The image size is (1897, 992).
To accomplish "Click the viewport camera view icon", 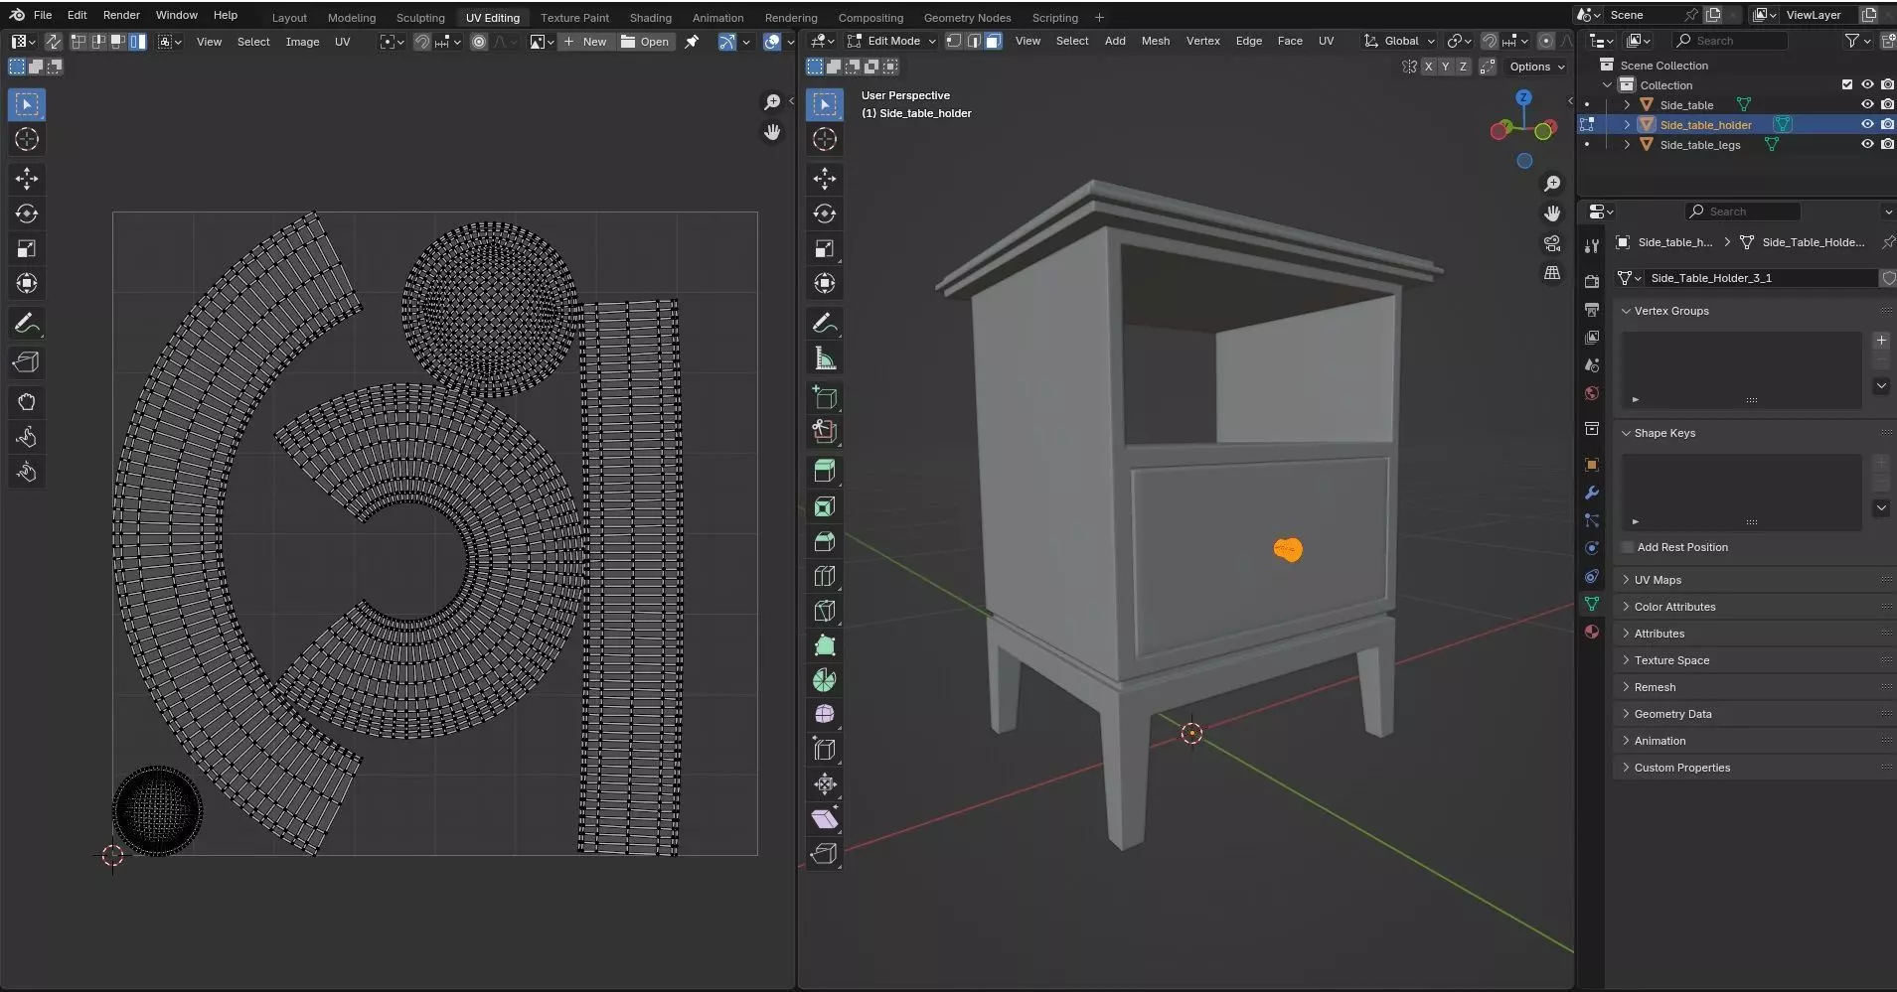I will (x=1552, y=243).
